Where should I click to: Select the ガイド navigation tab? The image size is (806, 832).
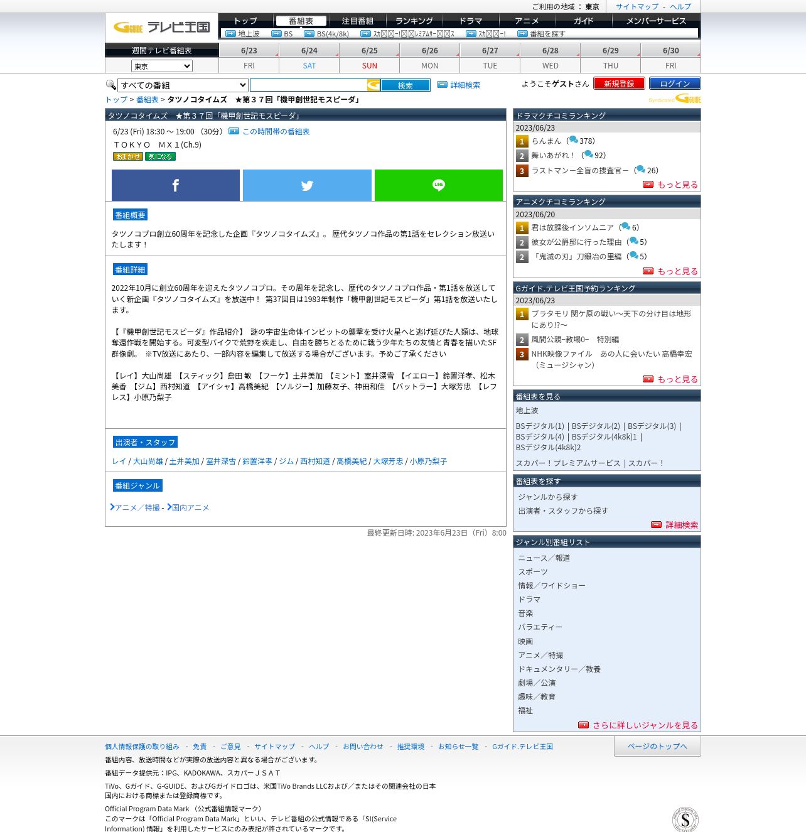pos(583,21)
